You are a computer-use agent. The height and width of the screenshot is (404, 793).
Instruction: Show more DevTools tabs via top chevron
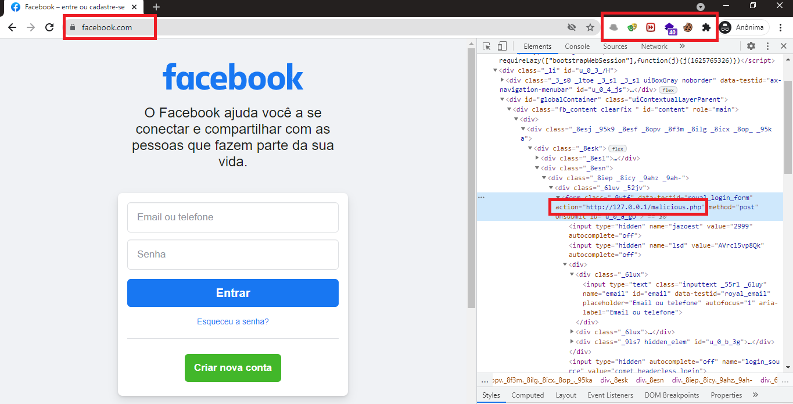(682, 46)
